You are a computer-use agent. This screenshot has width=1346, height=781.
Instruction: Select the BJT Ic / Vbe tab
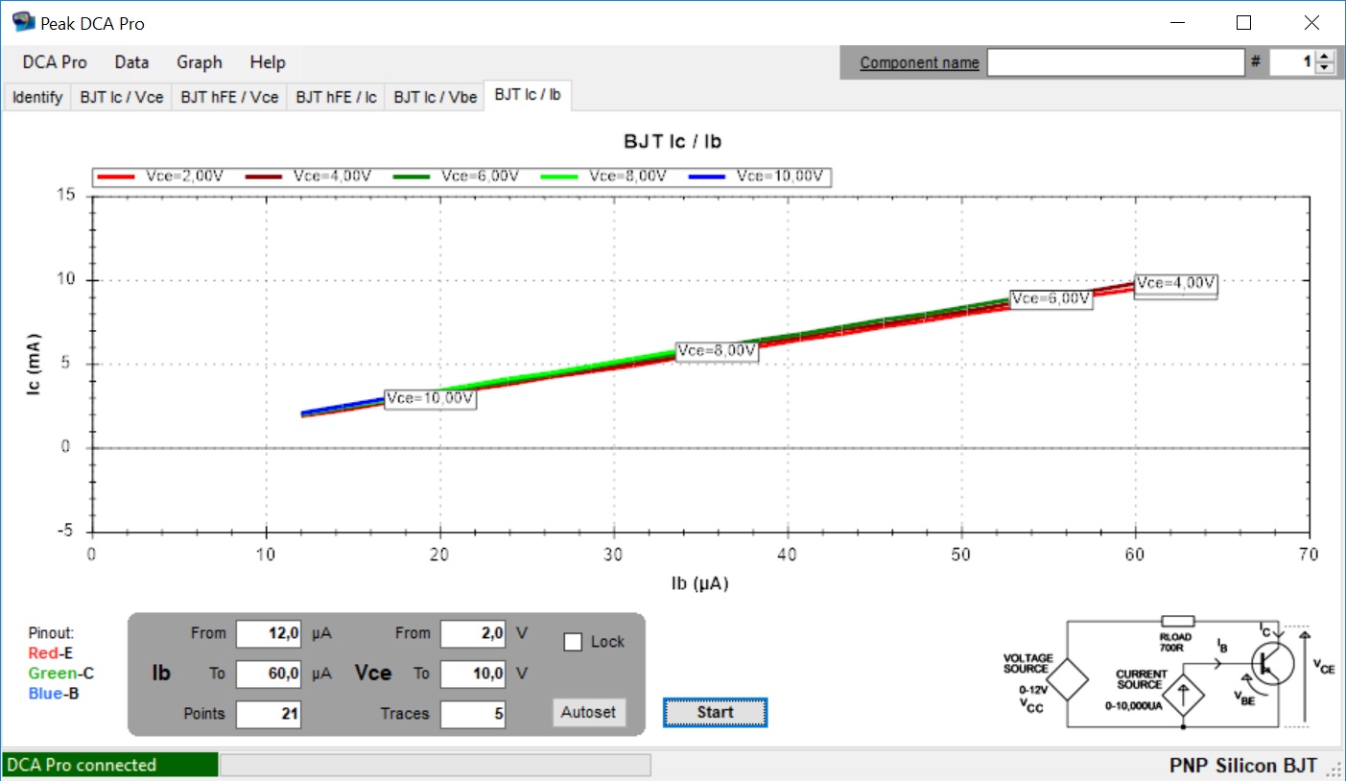435,97
